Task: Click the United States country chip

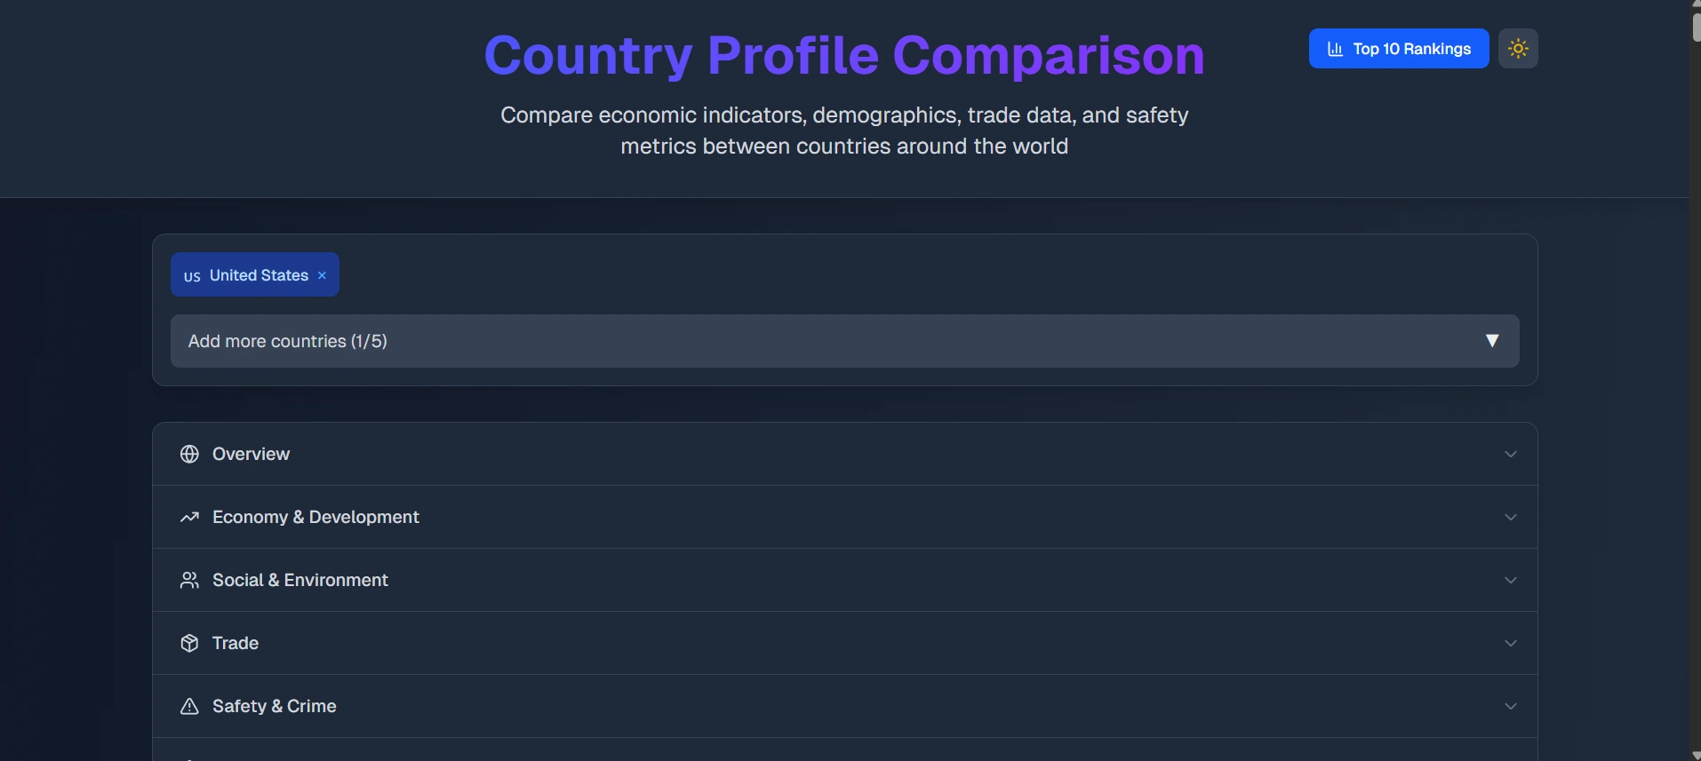Action: click(x=255, y=274)
